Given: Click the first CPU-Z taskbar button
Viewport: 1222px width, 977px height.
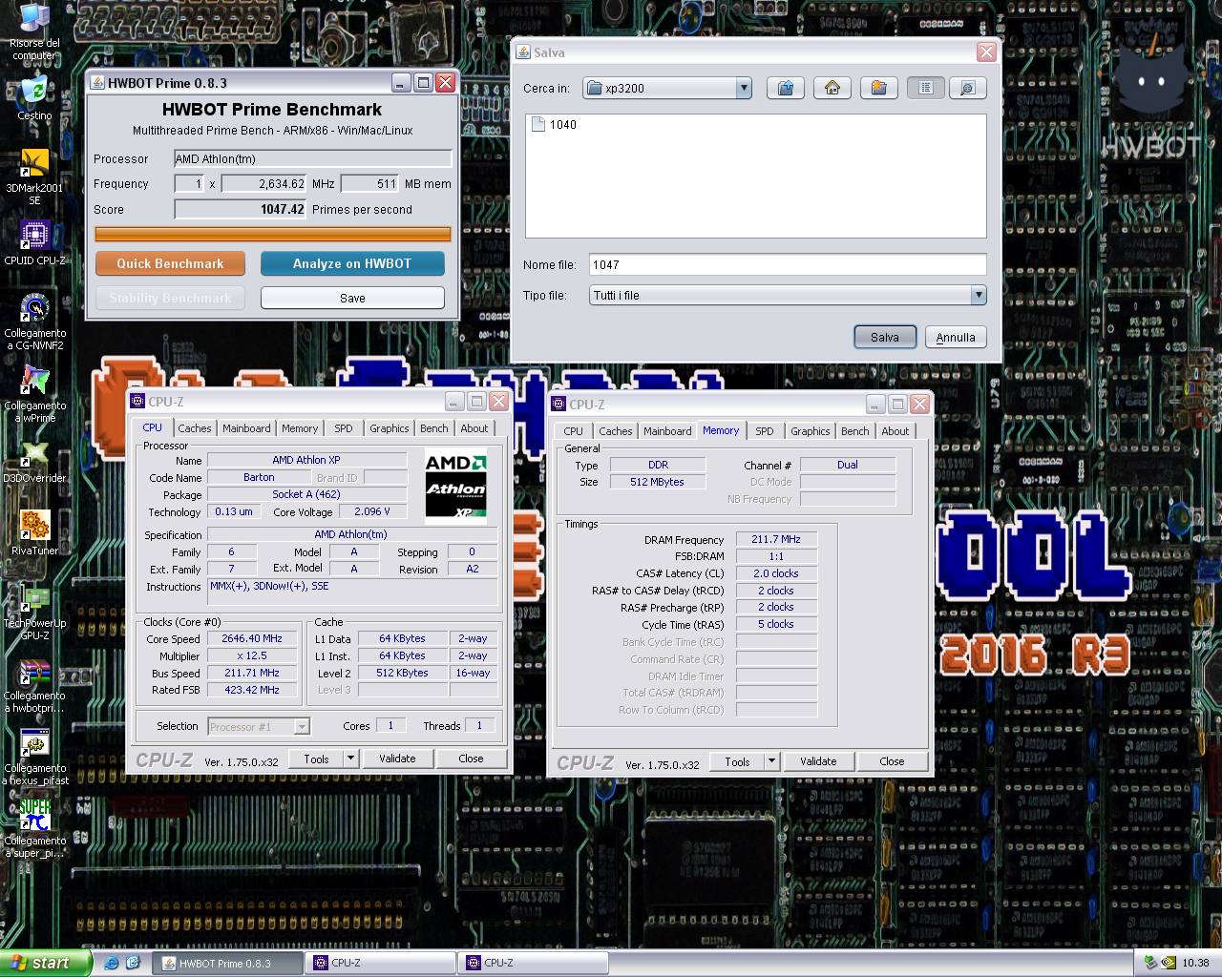Looking at the screenshot, I should click(381, 963).
